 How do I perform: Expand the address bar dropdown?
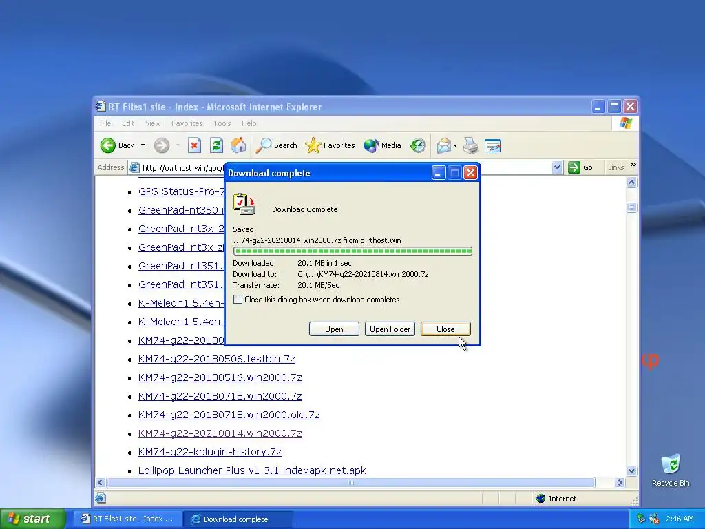tap(557, 168)
